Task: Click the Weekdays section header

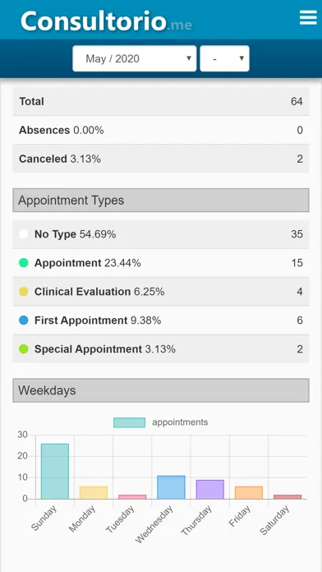Action: [161, 390]
